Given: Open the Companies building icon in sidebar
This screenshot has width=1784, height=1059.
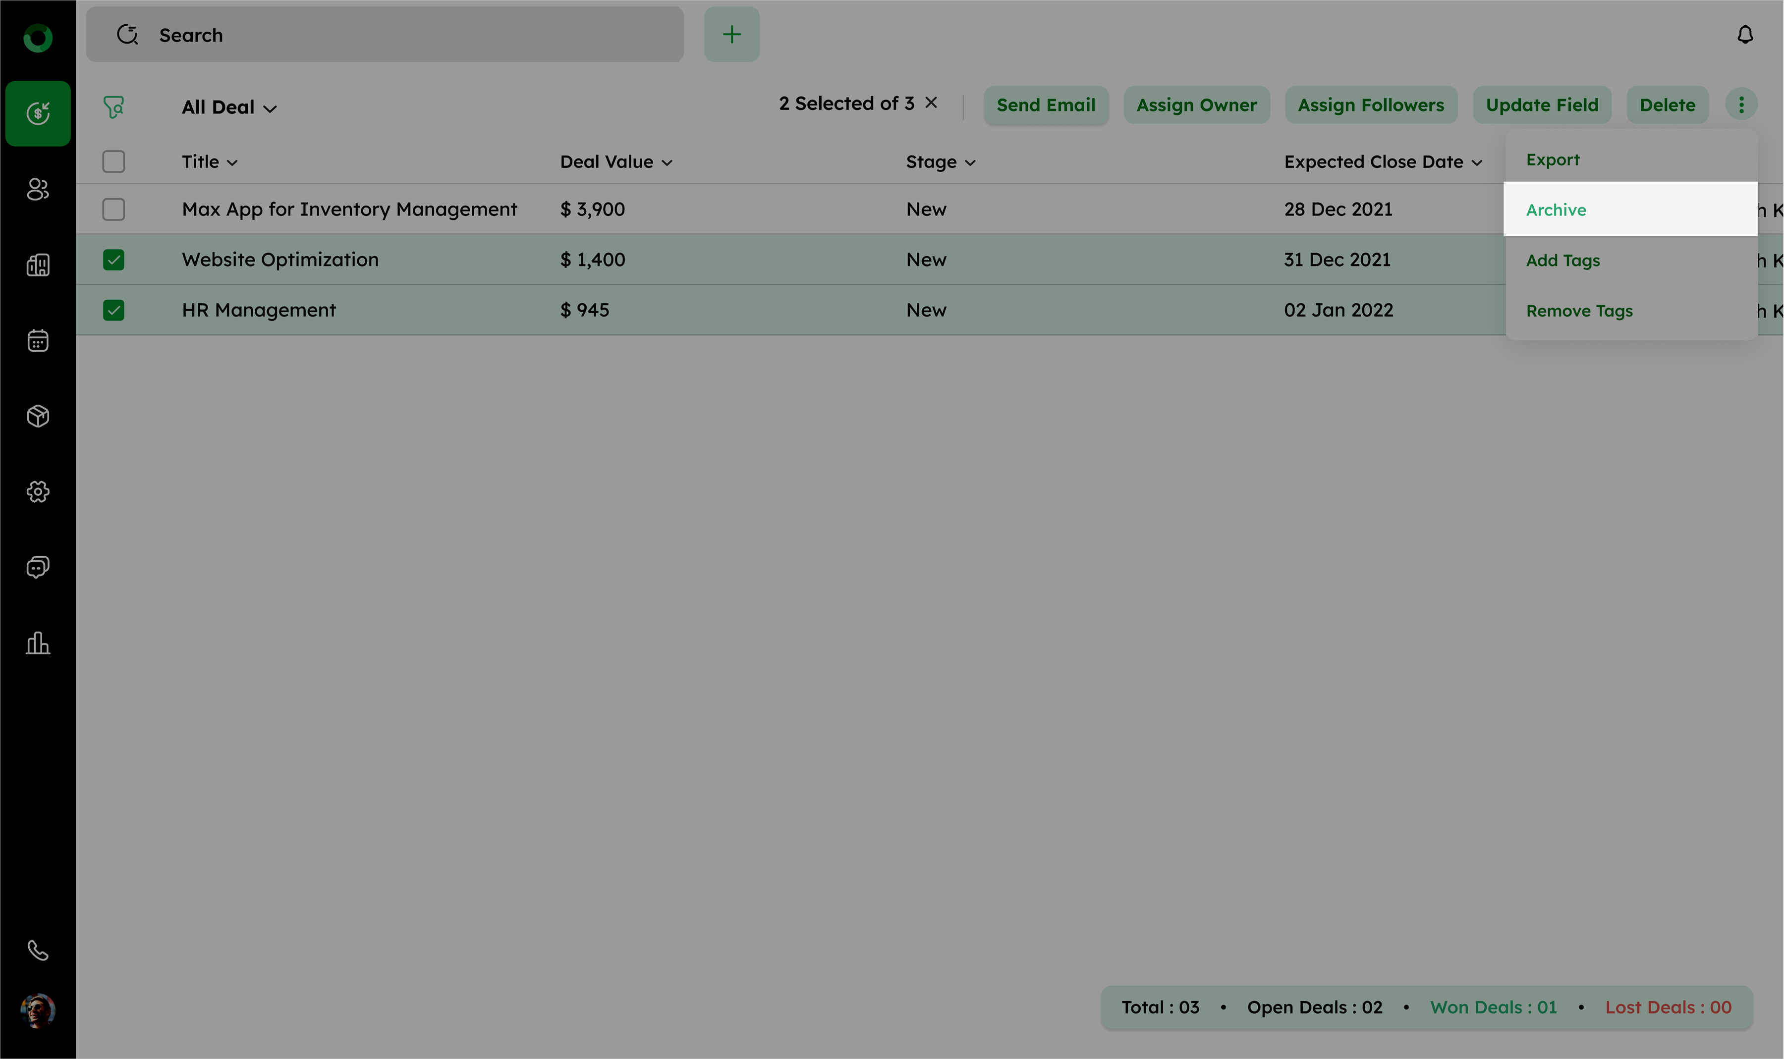Looking at the screenshot, I should 38,265.
